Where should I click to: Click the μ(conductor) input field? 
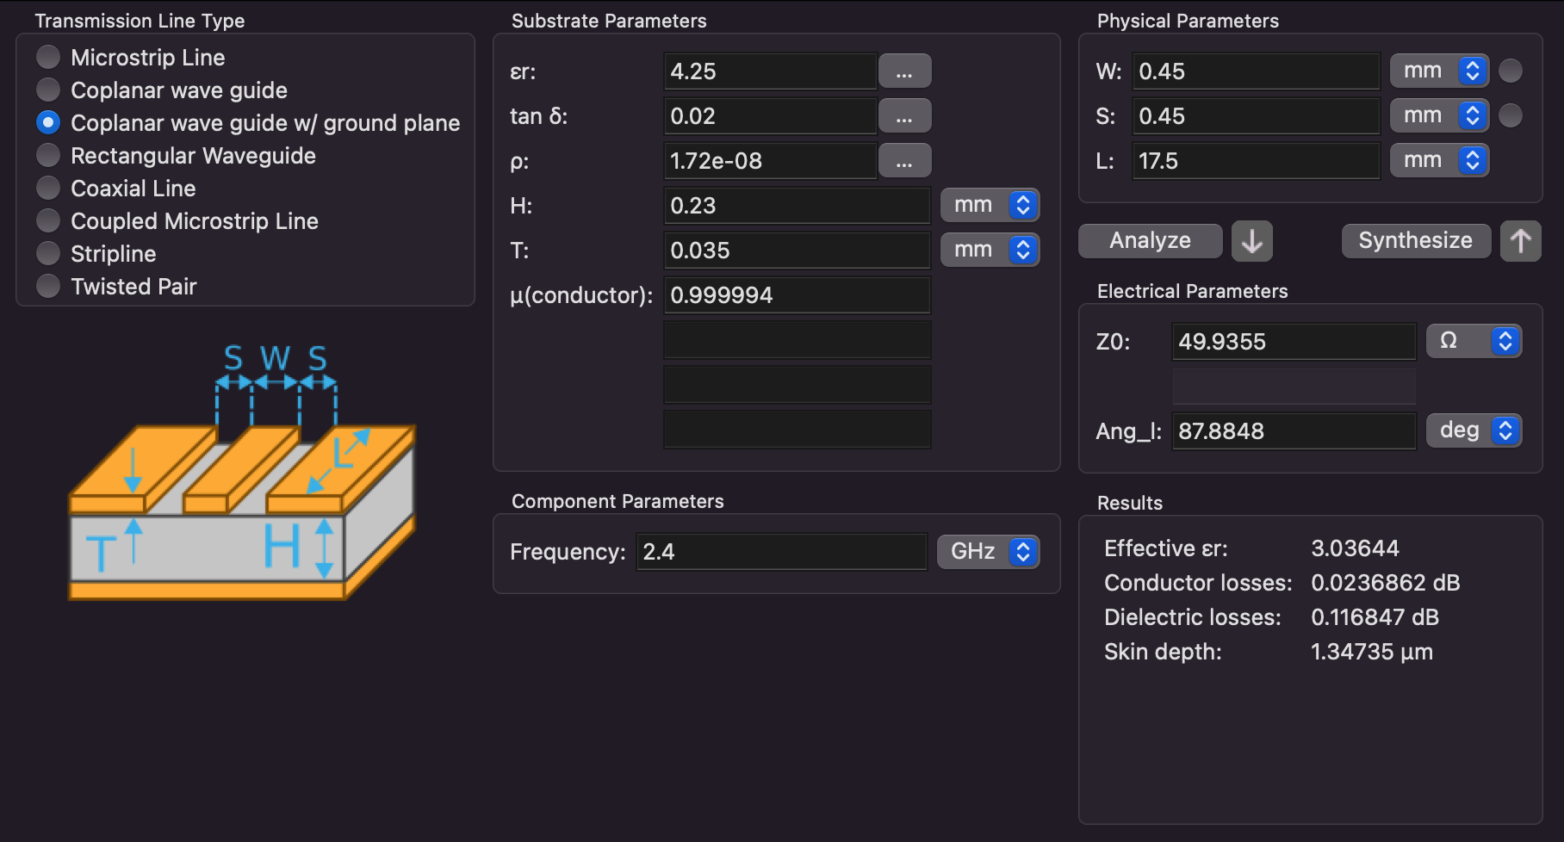(x=797, y=295)
